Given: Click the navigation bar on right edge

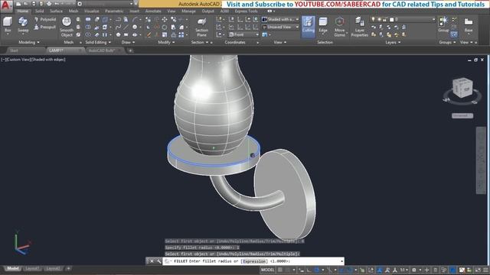Looking at the screenshot, I should (481, 160).
